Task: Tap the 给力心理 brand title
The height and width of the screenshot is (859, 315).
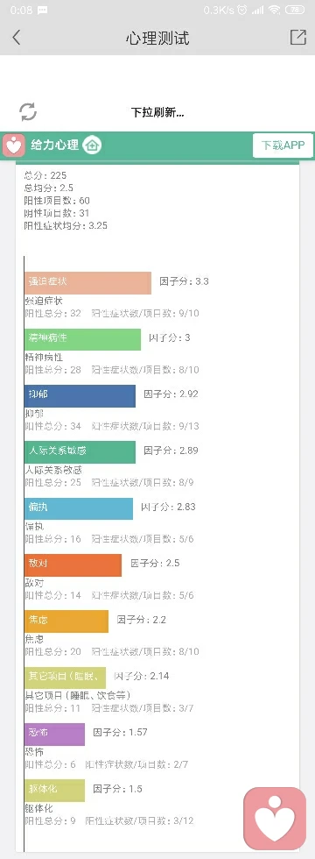Action: (54, 146)
